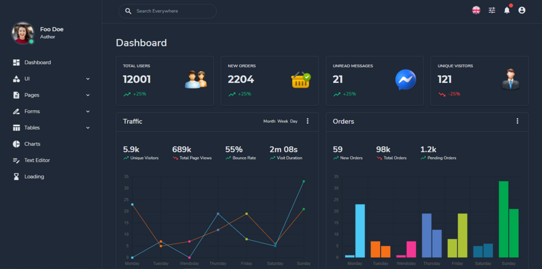
Task: Click the New Orders basket icon
Action: [x=301, y=80]
